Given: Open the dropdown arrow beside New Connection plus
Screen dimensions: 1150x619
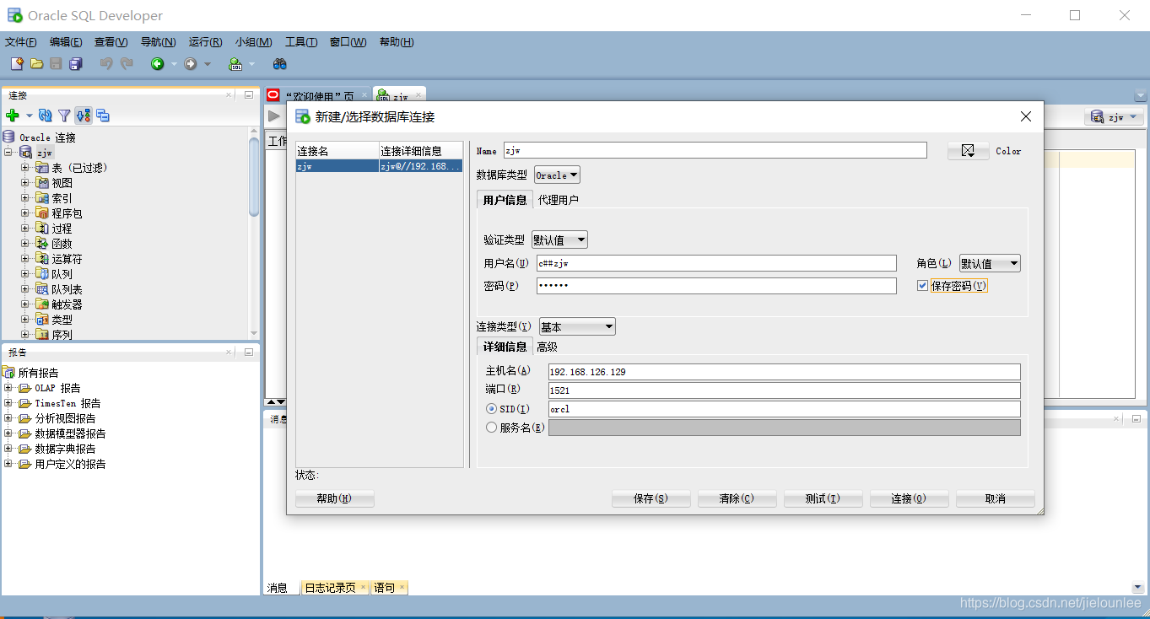Looking at the screenshot, I should [29, 116].
